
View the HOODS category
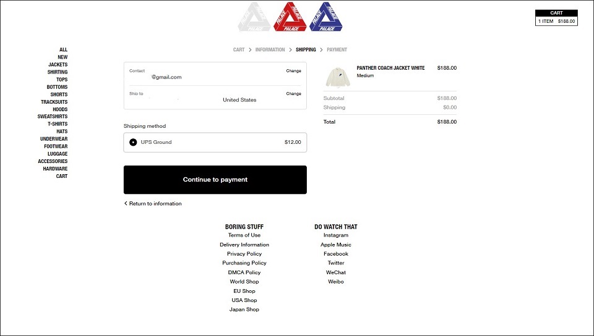coord(60,109)
